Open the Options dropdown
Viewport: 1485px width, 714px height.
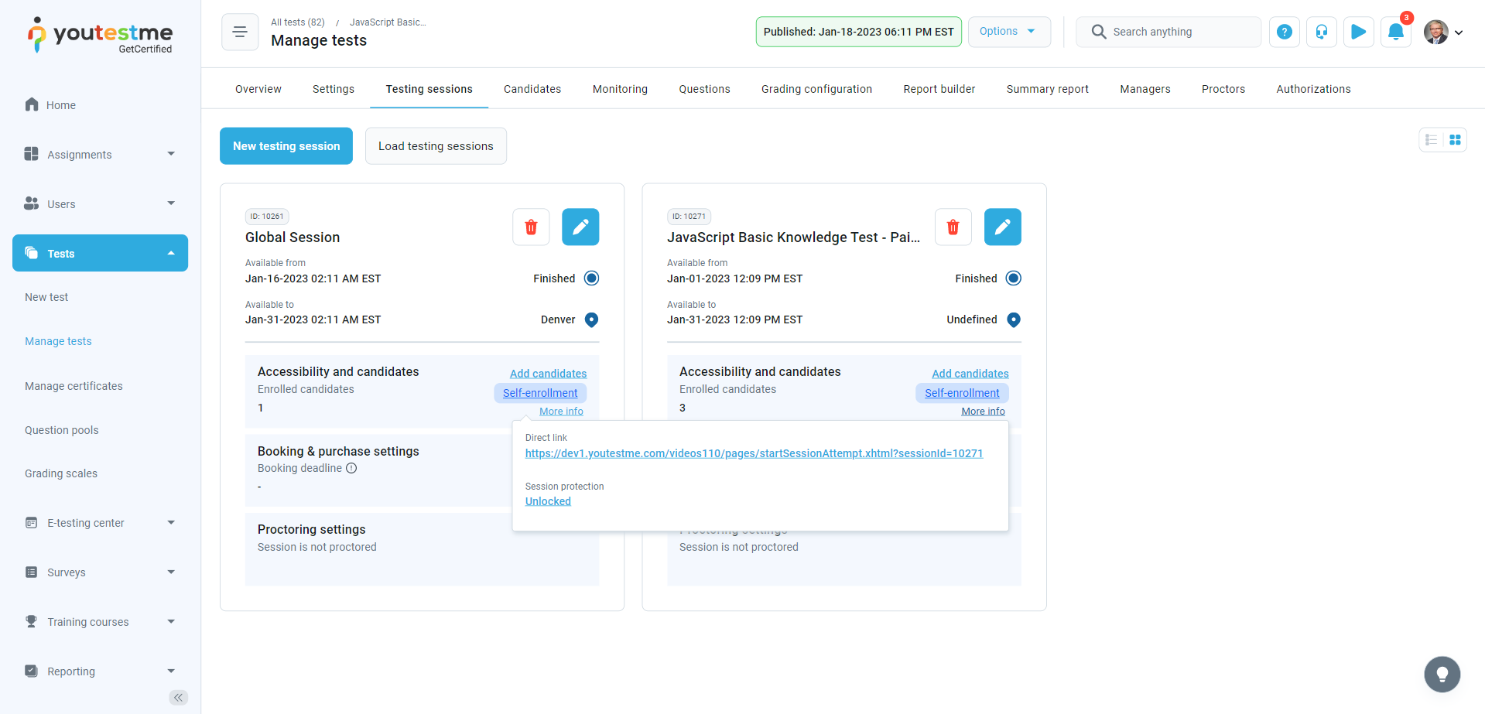pyautogui.click(x=1008, y=32)
